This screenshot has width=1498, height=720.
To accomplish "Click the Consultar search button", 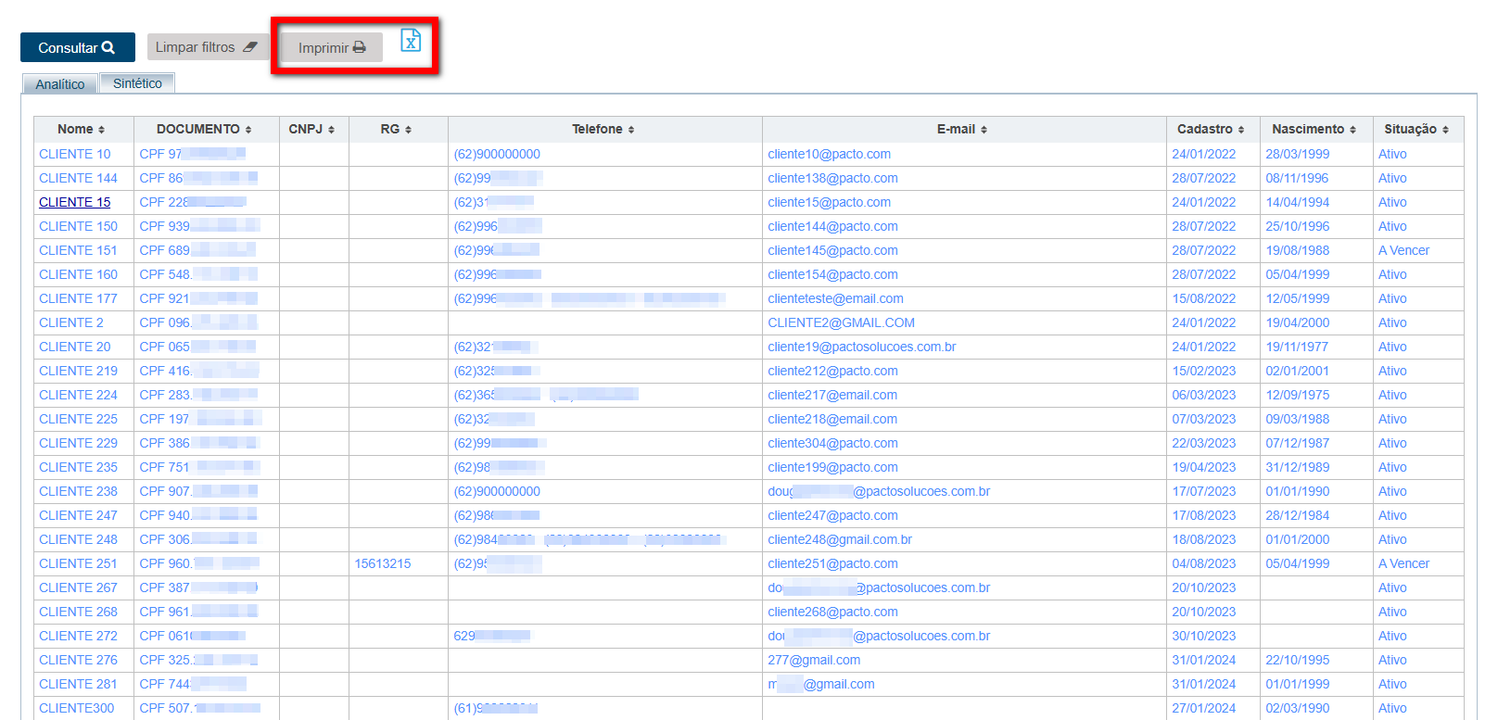I will click(x=77, y=47).
